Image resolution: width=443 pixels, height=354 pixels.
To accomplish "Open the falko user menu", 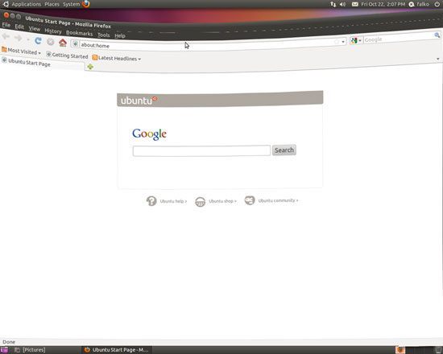I will click(x=420, y=4).
